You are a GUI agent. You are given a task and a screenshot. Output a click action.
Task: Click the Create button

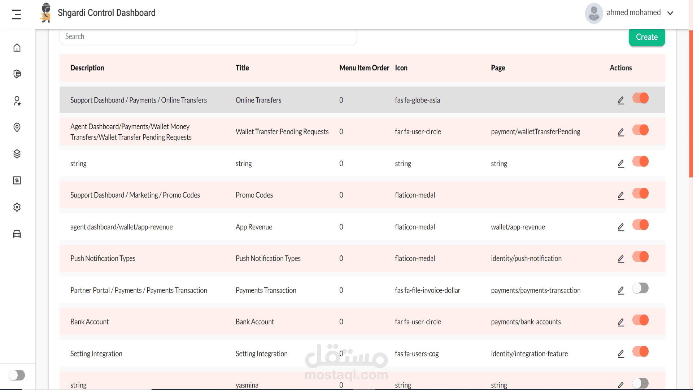[646, 37]
